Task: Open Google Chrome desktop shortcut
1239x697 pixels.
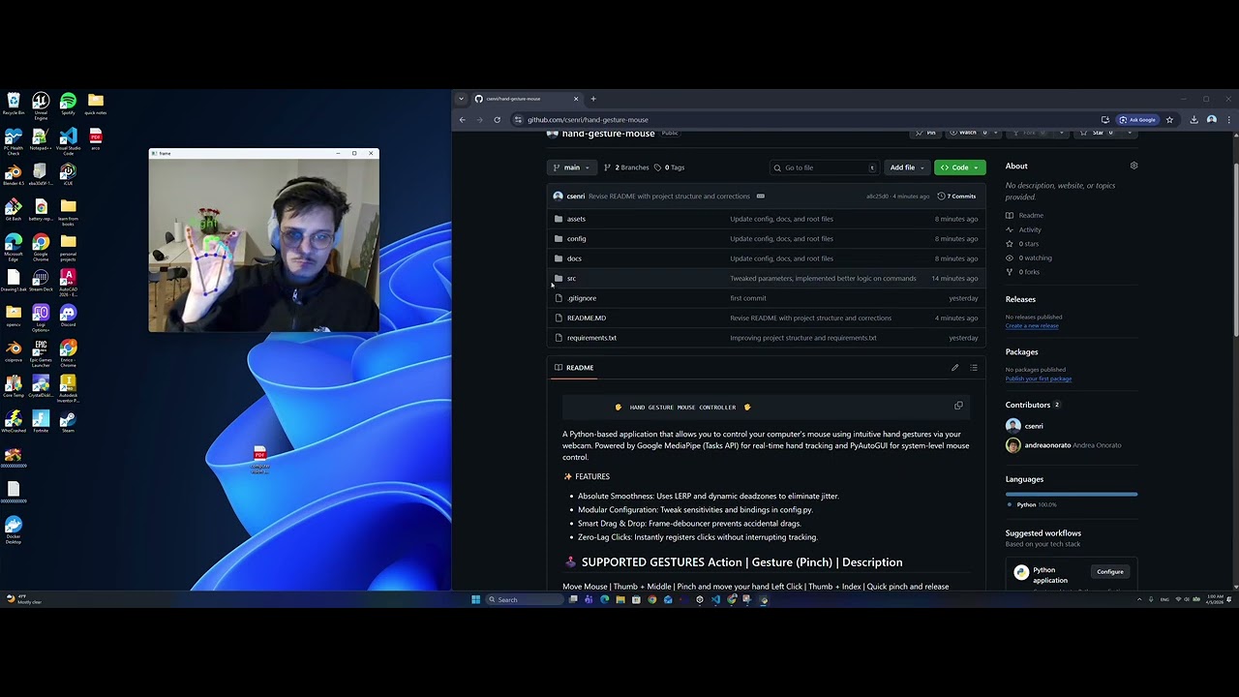Action: [x=41, y=246]
